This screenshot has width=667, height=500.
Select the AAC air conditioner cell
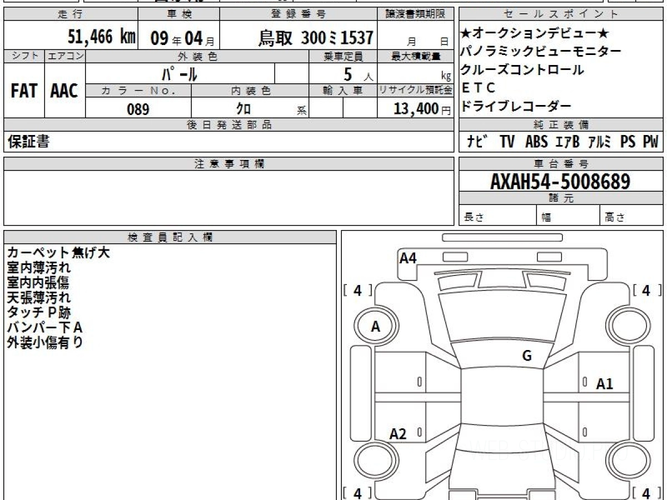[64, 91]
